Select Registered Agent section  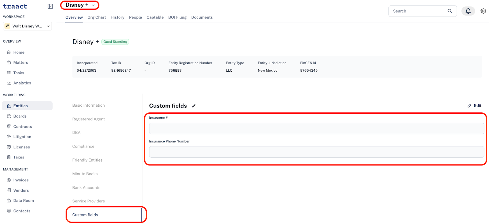tap(89, 119)
